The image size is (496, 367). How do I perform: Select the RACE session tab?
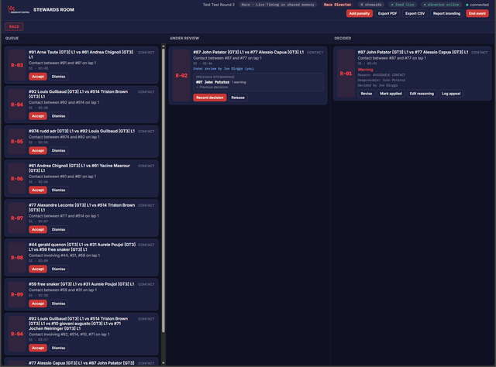[x=14, y=26]
